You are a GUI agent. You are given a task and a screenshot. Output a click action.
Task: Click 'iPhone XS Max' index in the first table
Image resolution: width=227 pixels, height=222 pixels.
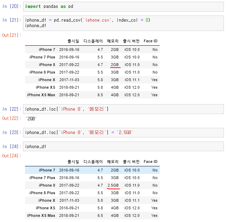(x=41, y=95)
